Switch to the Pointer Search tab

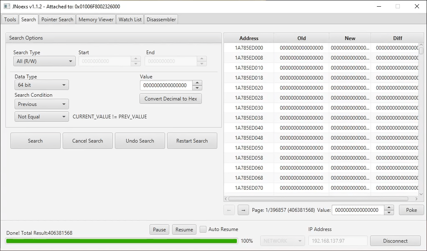click(x=57, y=20)
